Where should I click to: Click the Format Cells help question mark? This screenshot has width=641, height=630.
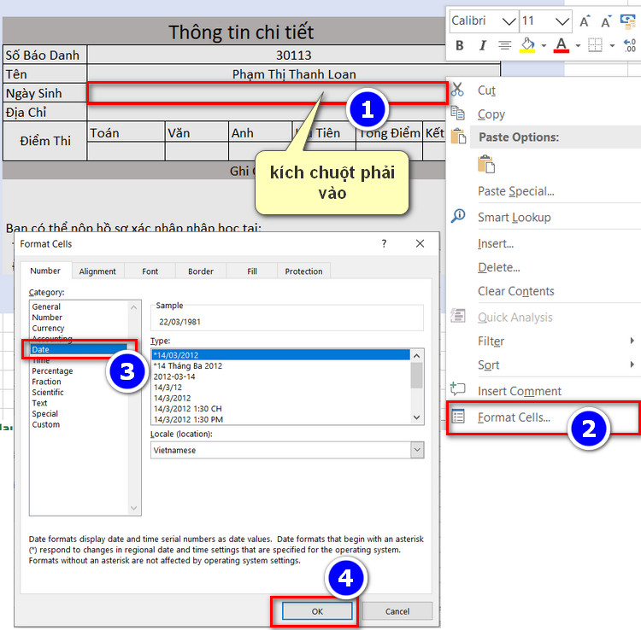click(382, 244)
